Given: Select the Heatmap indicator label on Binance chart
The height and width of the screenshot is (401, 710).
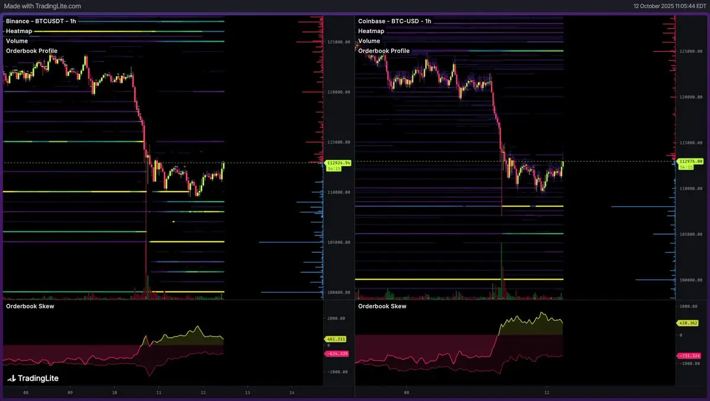Looking at the screenshot, I should coord(19,31).
